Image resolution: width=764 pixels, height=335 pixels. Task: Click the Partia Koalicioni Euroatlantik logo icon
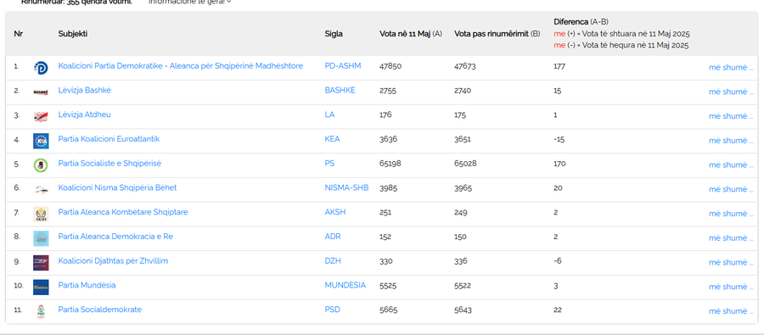41,141
